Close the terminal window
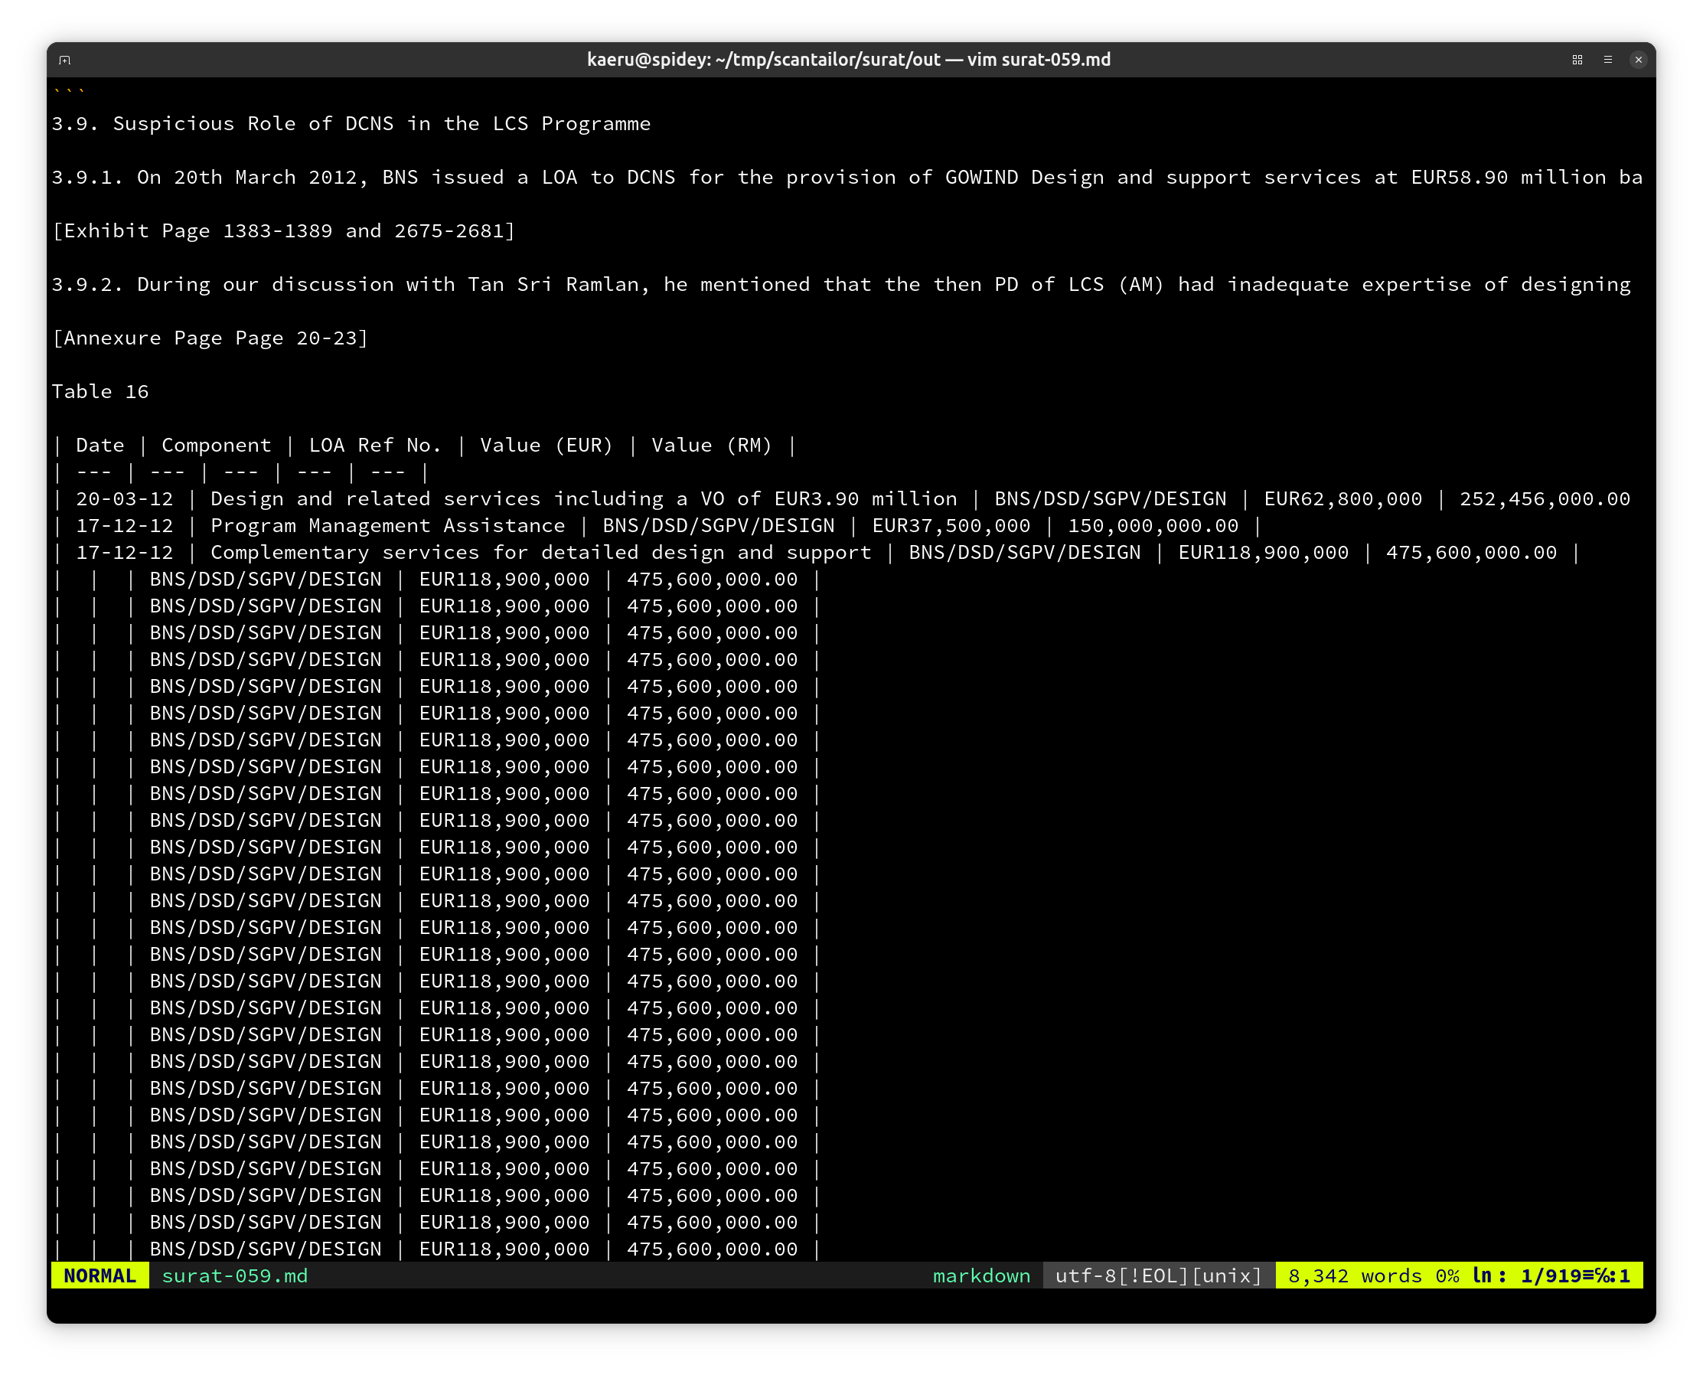This screenshot has width=1703, height=1375. coord(1638,60)
